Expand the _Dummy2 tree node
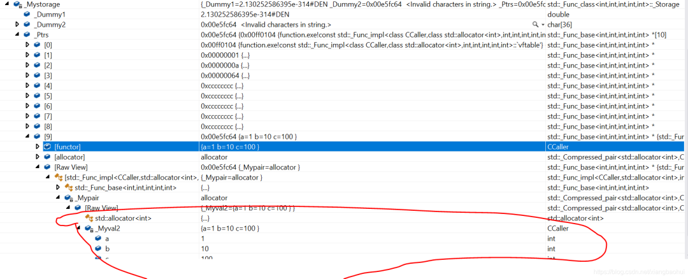The image size is (688, 279). 17,24
